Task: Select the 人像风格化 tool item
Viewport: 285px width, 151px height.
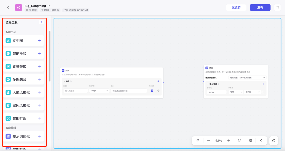Action: (x=24, y=92)
